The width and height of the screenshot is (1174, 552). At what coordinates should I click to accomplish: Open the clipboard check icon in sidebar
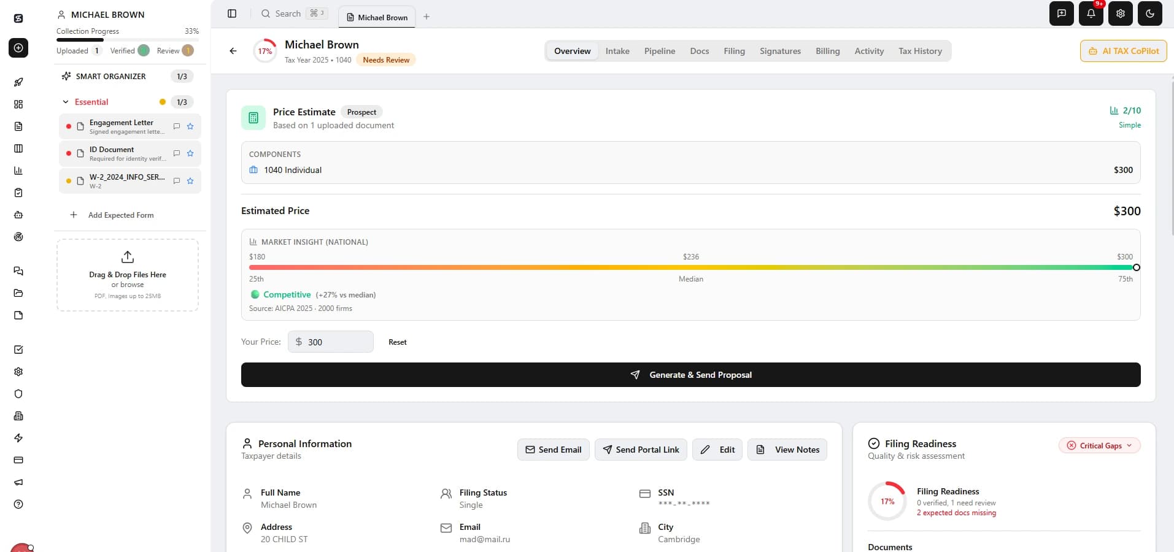[x=18, y=193]
